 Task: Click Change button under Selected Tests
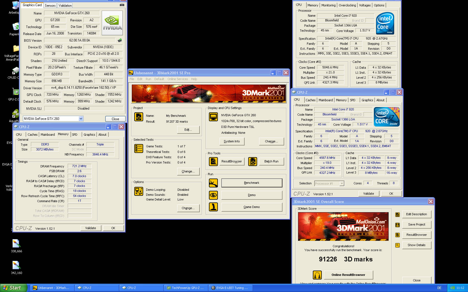click(188, 171)
